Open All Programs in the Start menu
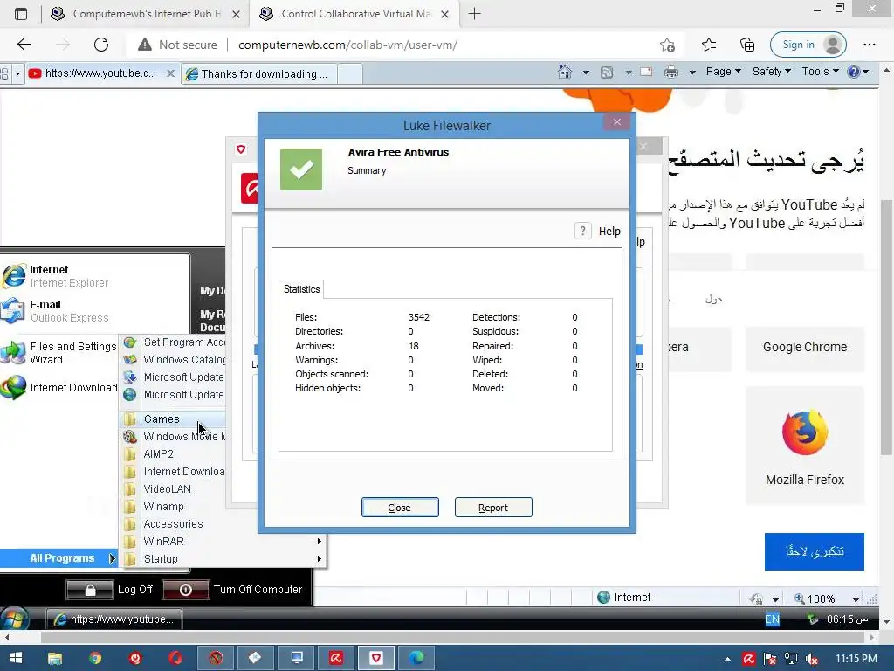Screen dimensions: 894x671 pyautogui.click(x=59, y=558)
